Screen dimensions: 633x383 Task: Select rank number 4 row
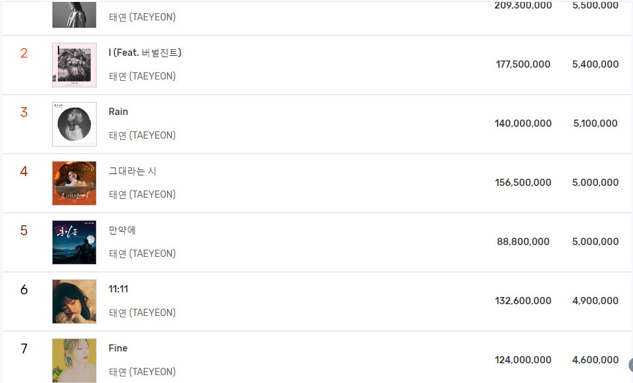tap(317, 183)
